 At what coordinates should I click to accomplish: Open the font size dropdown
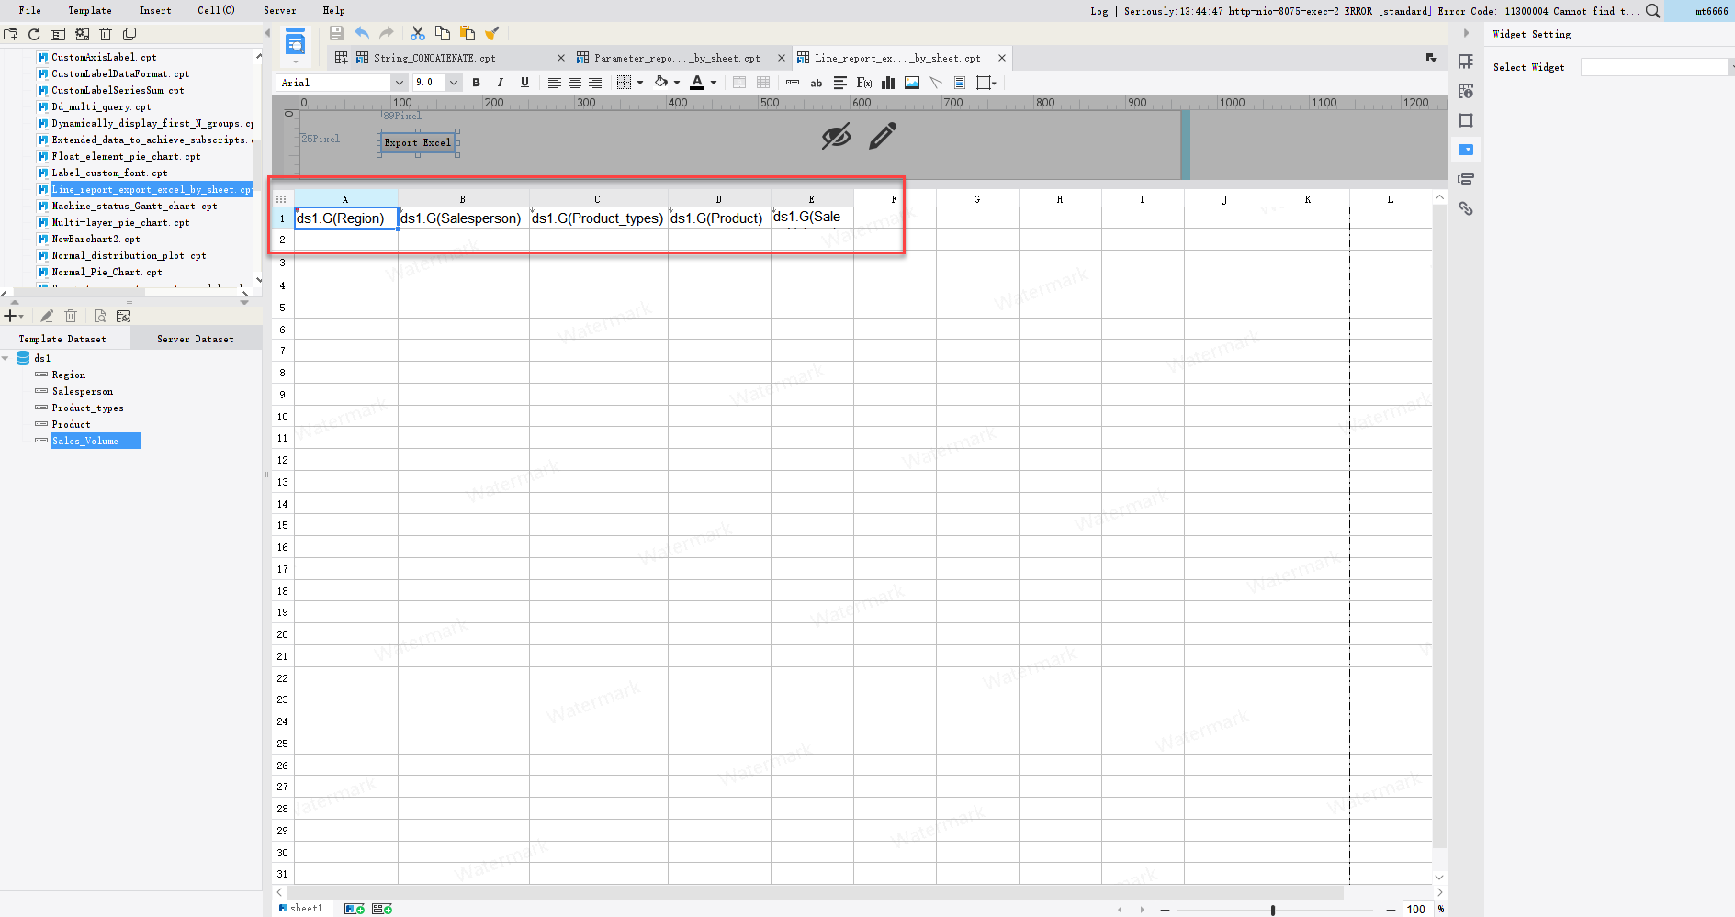point(453,83)
